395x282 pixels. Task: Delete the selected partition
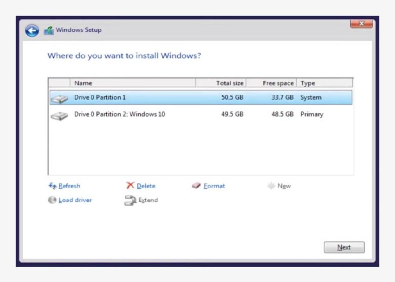click(x=146, y=186)
